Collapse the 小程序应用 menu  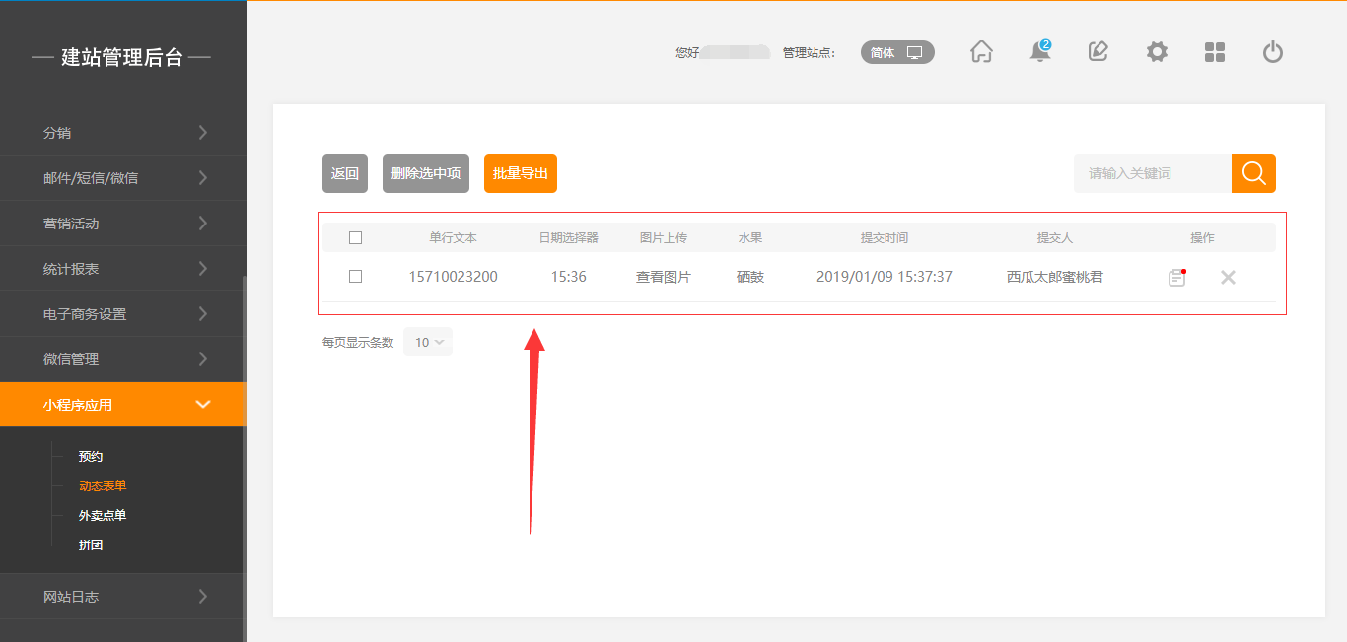[x=122, y=405]
